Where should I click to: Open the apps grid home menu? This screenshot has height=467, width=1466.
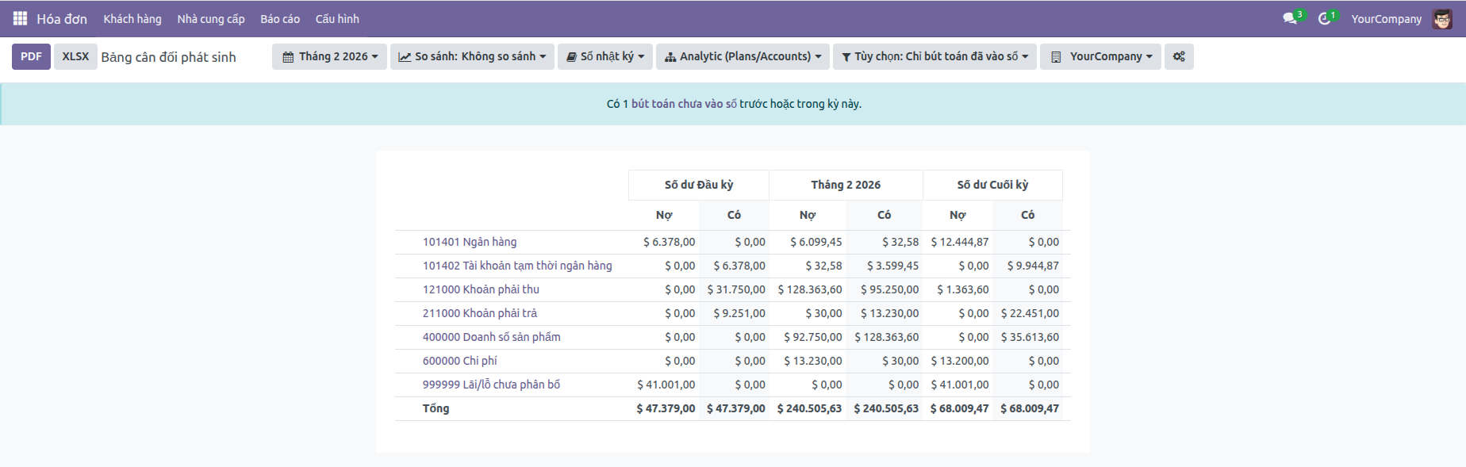(x=20, y=18)
